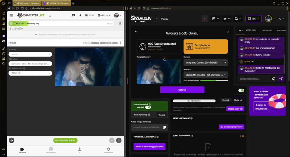Open the Showup.tv notification bell dropdown

pos(238,19)
